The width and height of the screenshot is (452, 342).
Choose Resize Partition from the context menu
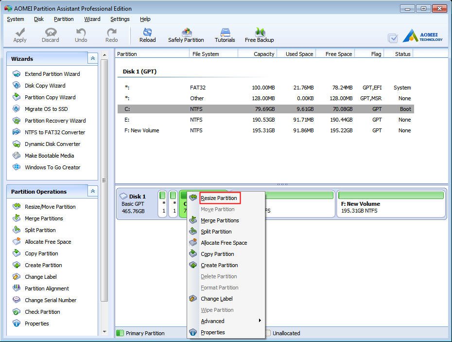219,198
